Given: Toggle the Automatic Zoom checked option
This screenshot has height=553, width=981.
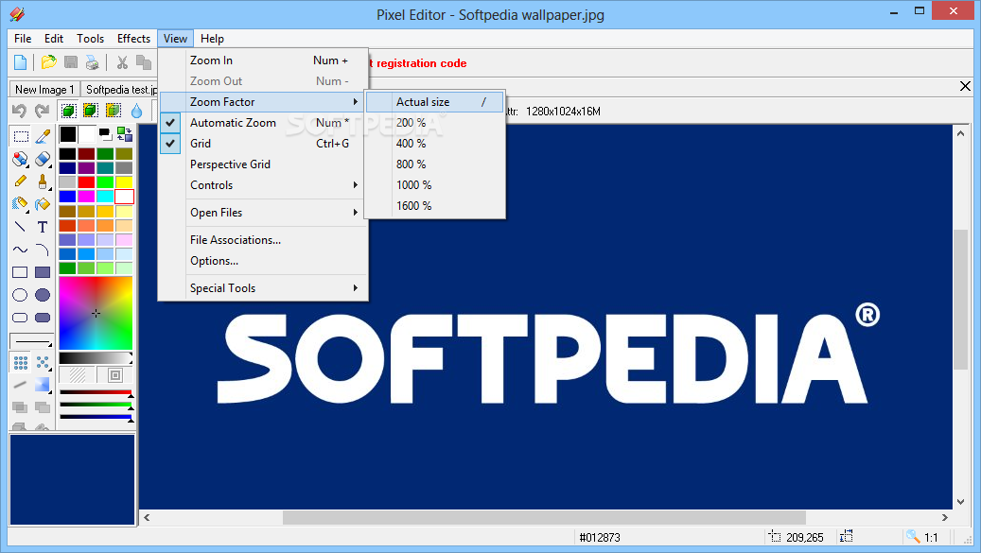Looking at the screenshot, I should tap(263, 123).
